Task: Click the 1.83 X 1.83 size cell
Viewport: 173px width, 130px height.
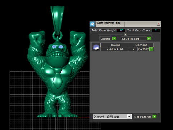Action: (115, 49)
